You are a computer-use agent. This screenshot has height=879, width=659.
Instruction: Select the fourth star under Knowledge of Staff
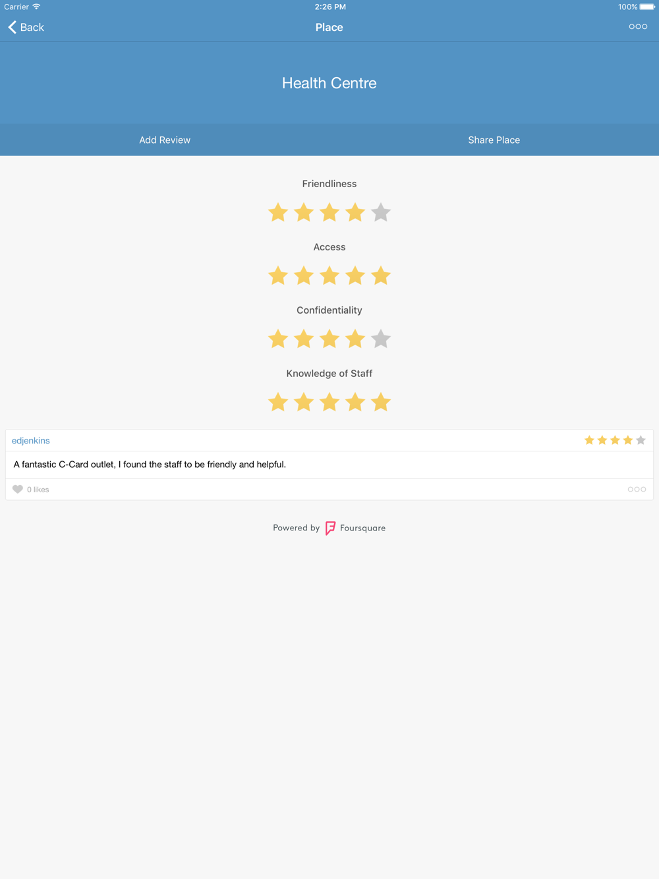[355, 402]
